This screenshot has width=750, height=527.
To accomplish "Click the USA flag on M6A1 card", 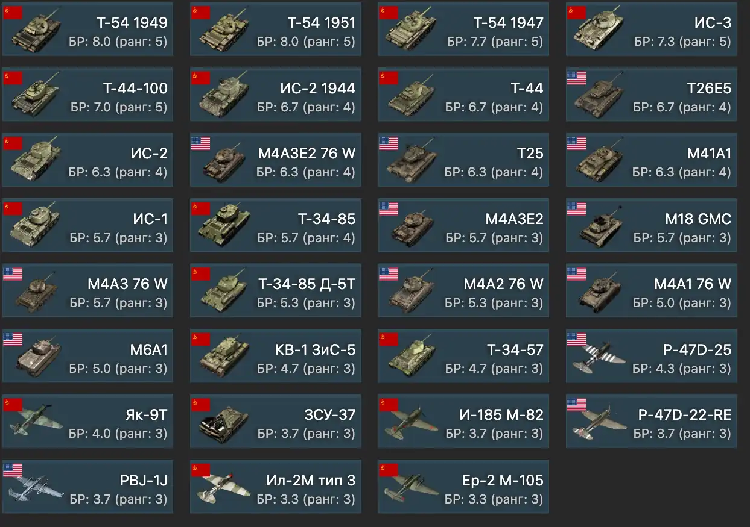I will coord(13,339).
